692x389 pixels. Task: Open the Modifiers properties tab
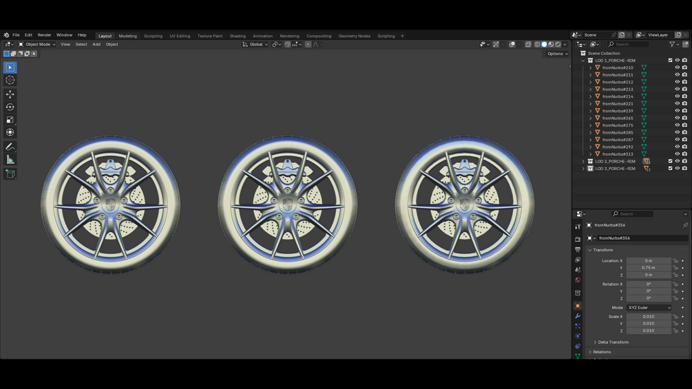click(578, 316)
